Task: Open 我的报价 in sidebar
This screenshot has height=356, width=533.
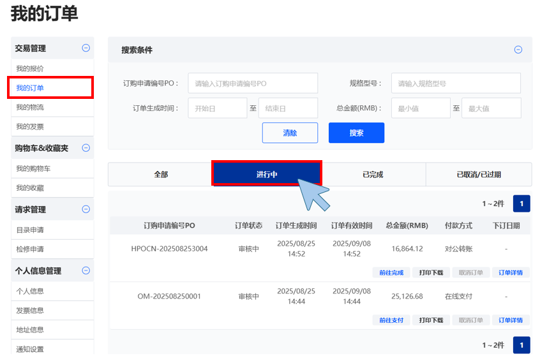Action: tap(30, 68)
